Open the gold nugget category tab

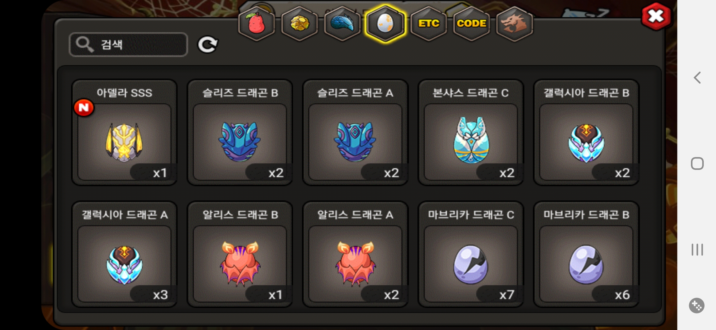tap(300, 24)
